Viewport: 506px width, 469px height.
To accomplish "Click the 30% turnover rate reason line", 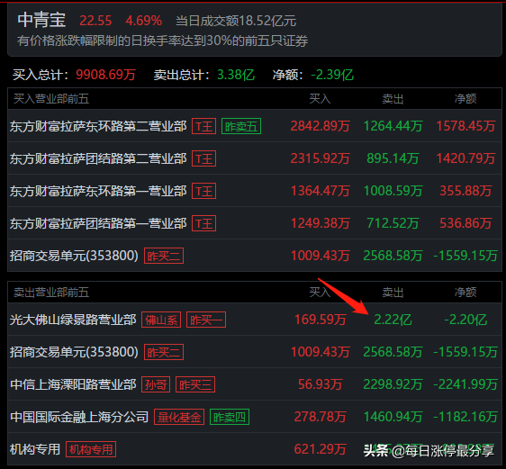I will click(163, 41).
